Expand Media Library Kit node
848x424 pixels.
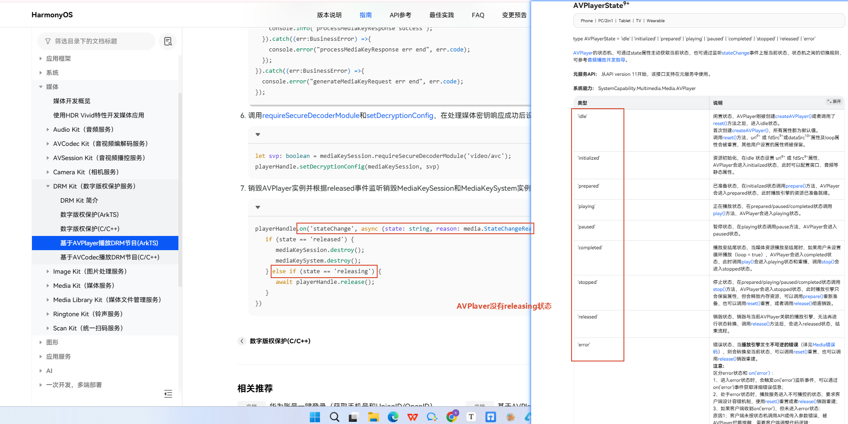pos(48,300)
